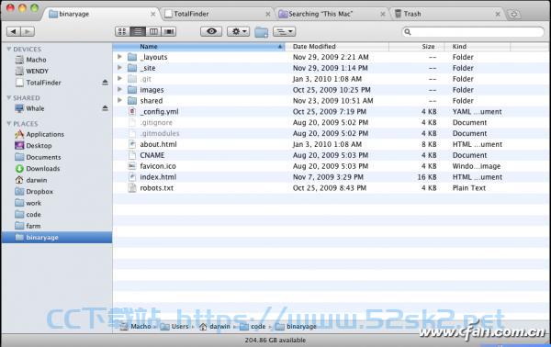Click the Quick Look eye button
The image size is (551, 347).
(x=211, y=31)
